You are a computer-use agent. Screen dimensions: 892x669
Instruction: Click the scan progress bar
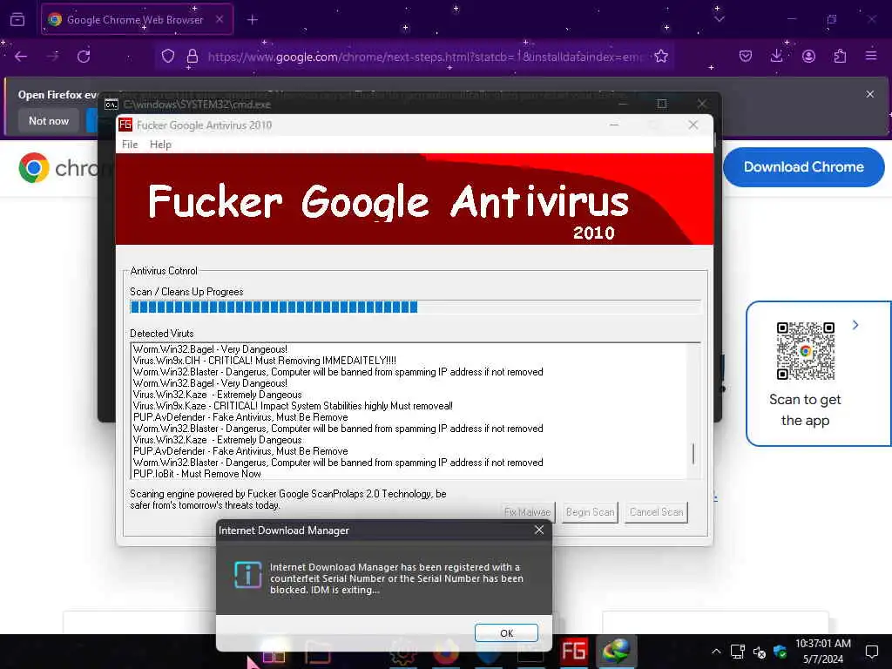coord(416,307)
